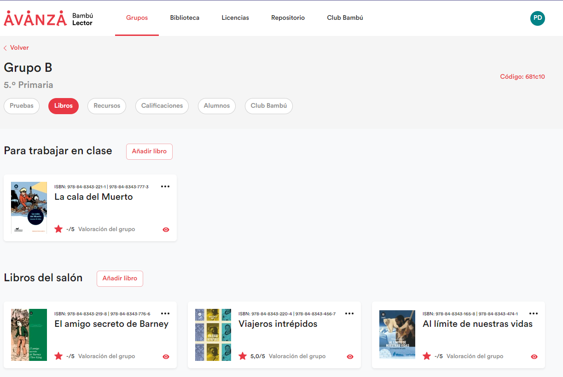Open the PD user profile avatar
Viewport: 563px width, 377px height.
[537, 18]
